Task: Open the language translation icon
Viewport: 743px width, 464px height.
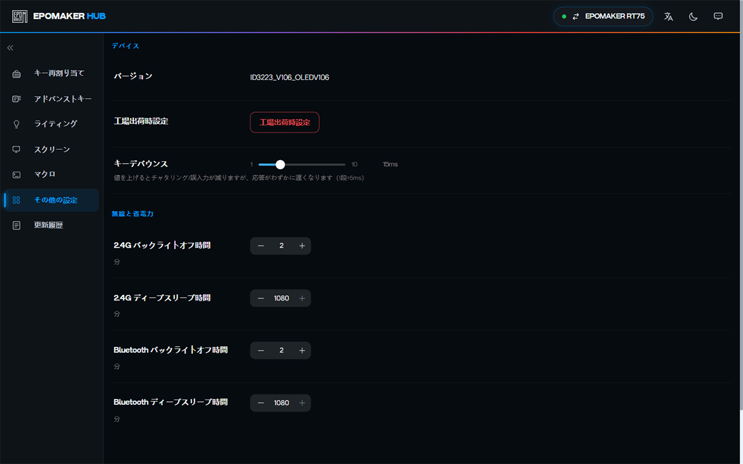Action: tap(669, 16)
